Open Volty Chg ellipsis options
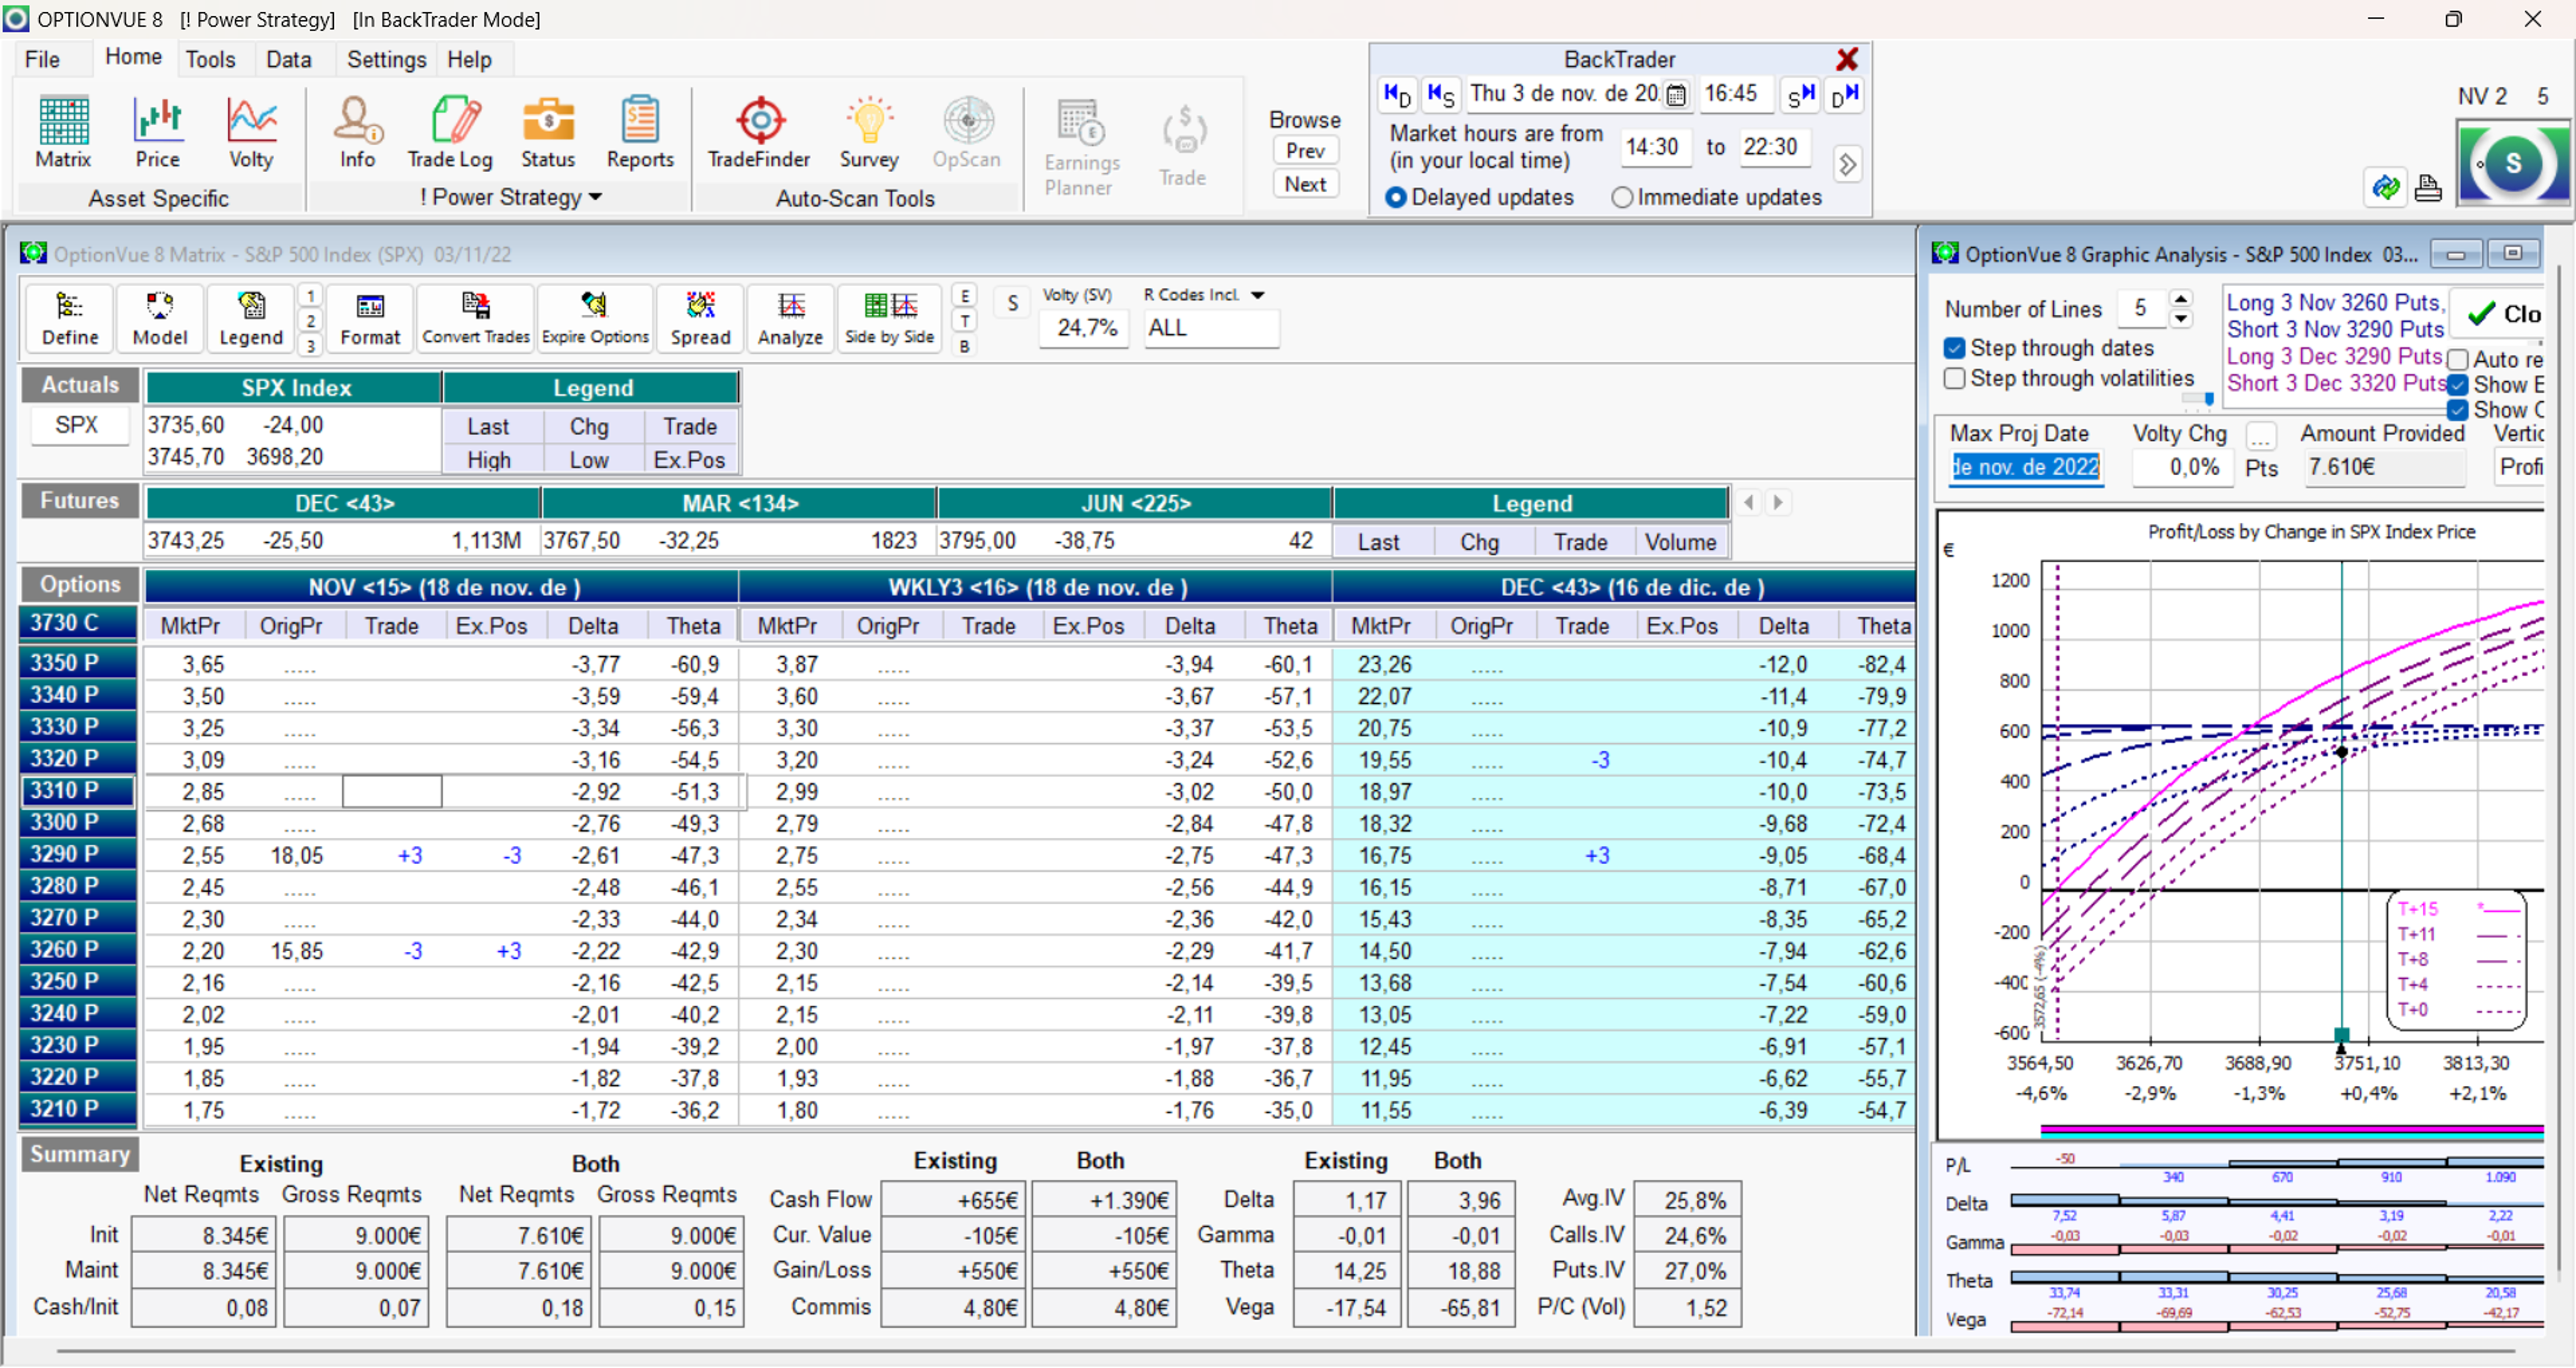2576x1368 pixels. point(2260,437)
